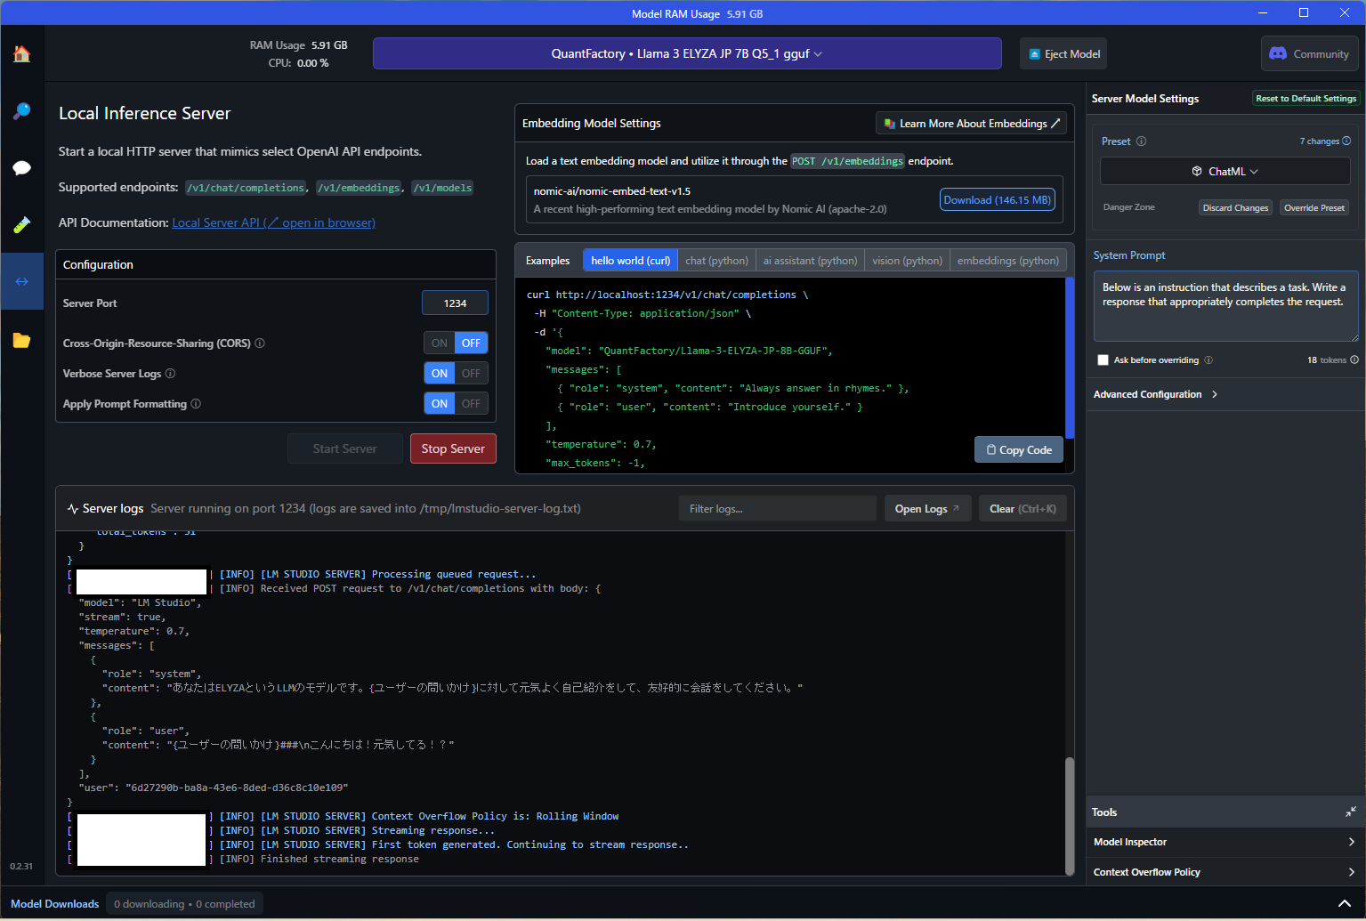
Task: Click the System Prompt text area
Action: [x=1225, y=306]
